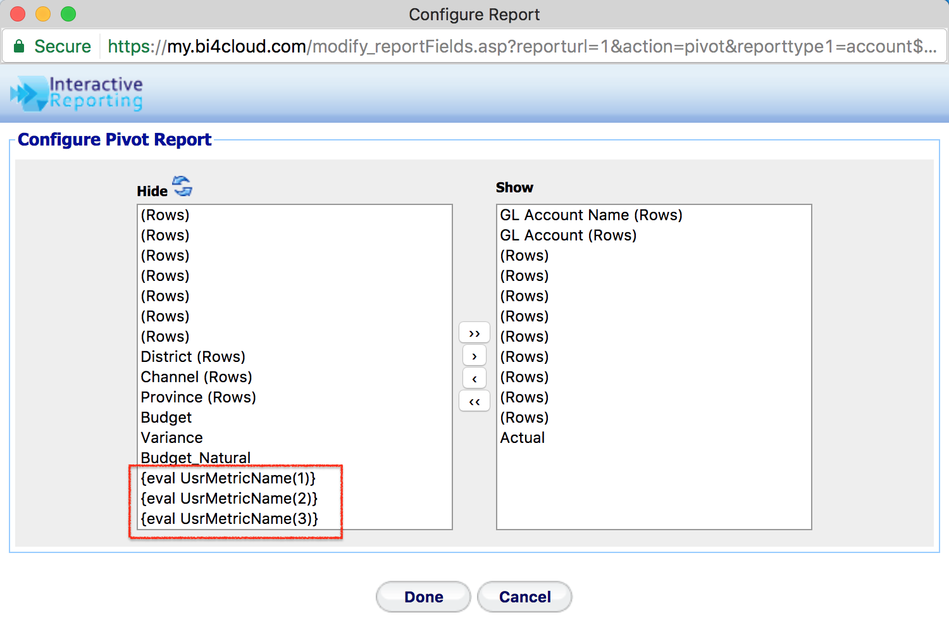Select {eval UsrMetricName(1)} entry

tap(295, 478)
